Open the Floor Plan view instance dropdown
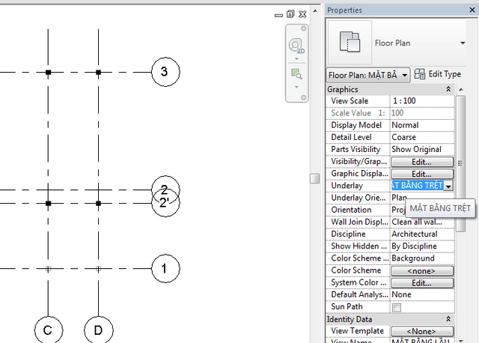 tap(367, 75)
